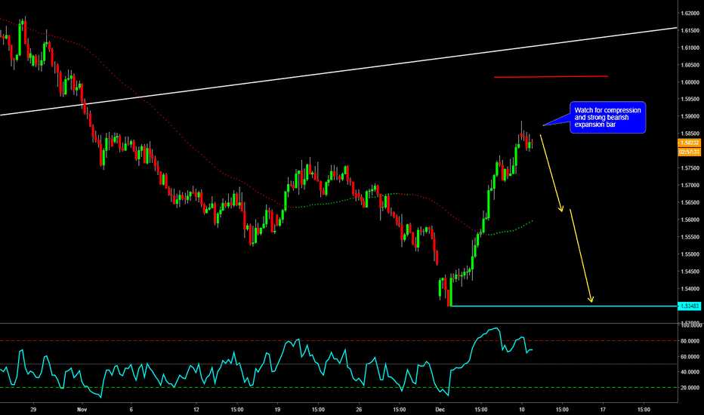Click the orange current price label 1.58232
Viewport: 704px width, 415px height.
[x=689, y=143]
